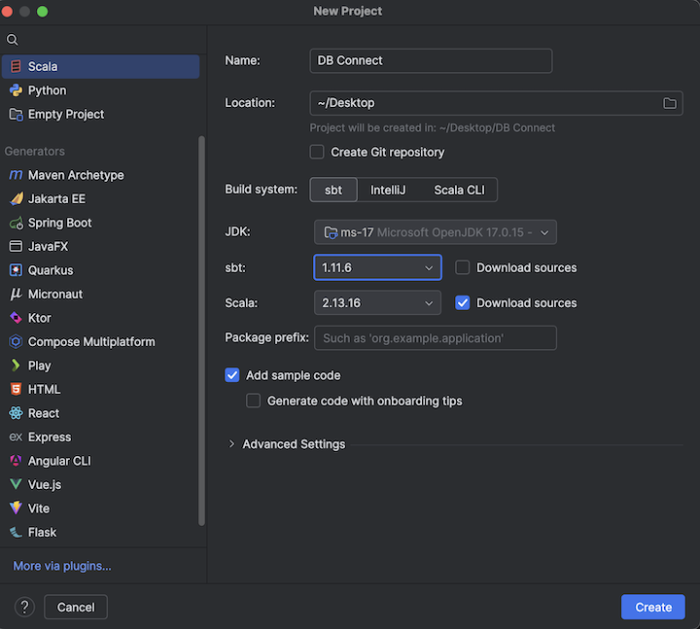The image size is (700, 629).
Task: Click the Ktor generator icon
Action: (x=16, y=318)
